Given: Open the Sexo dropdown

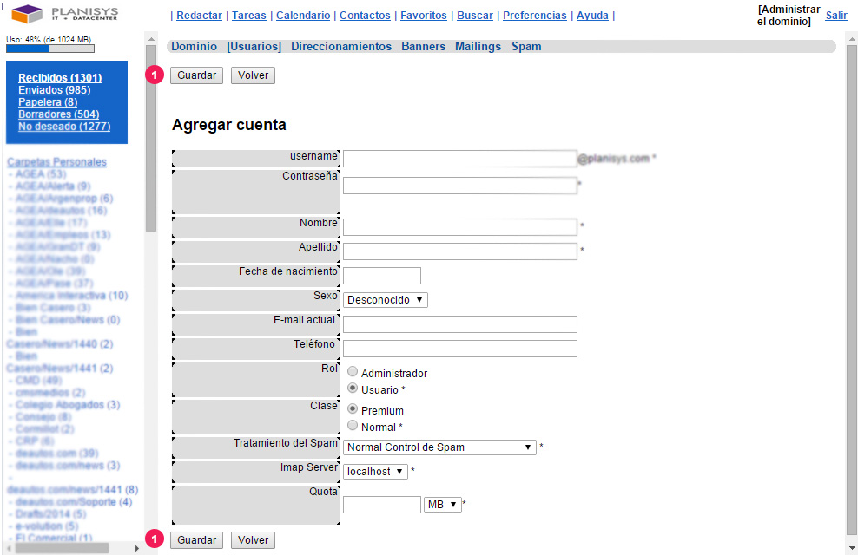Looking at the screenshot, I should 386,300.
